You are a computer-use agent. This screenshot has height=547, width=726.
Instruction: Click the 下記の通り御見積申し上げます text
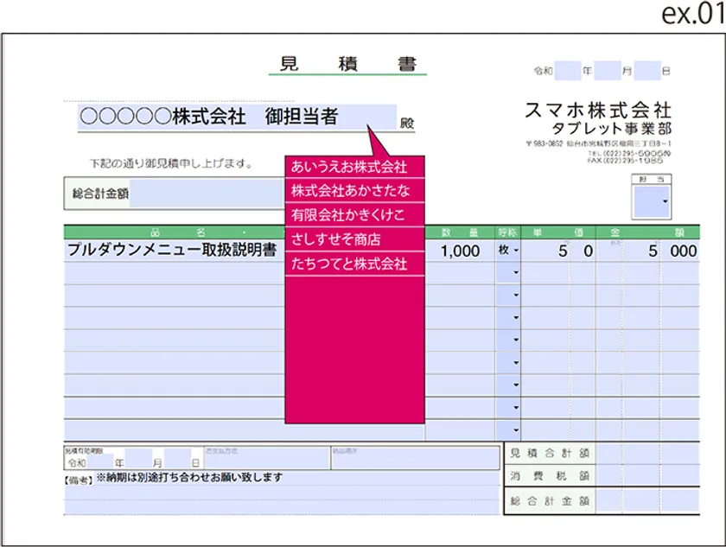coord(170,163)
